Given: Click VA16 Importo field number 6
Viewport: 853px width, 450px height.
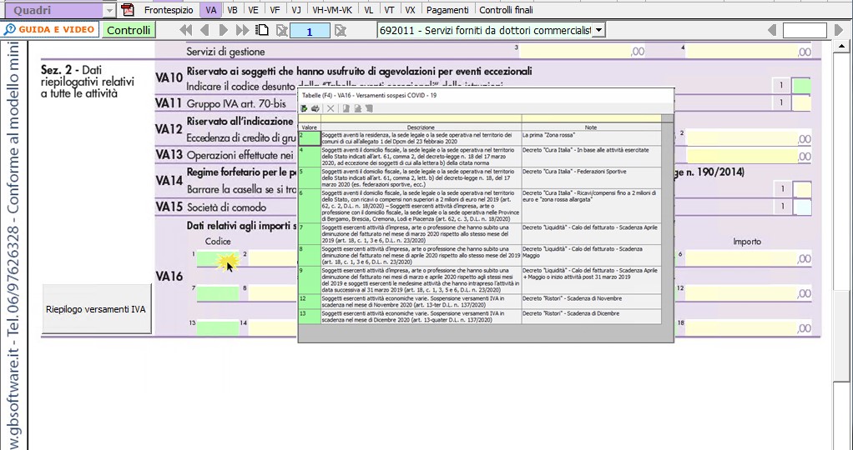Looking at the screenshot, I should point(749,258).
